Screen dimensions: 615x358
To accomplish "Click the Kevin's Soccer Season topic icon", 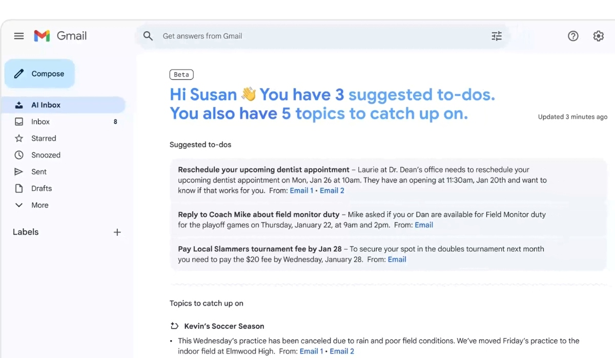I will tap(174, 326).
